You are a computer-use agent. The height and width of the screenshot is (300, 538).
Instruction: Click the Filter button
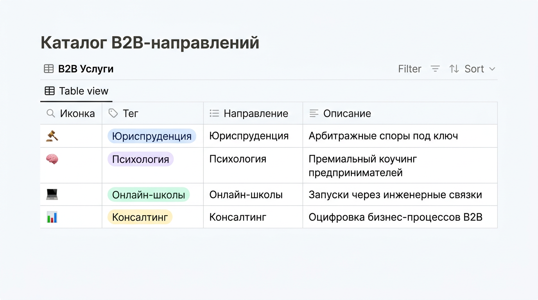pyautogui.click(x=409, y=69)
